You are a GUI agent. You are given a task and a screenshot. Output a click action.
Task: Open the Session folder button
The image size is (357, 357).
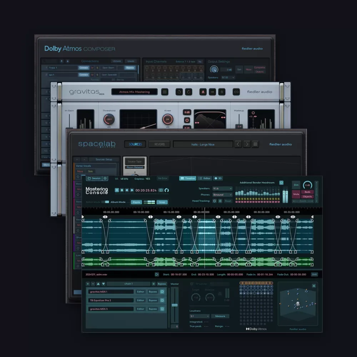(94, 178)
